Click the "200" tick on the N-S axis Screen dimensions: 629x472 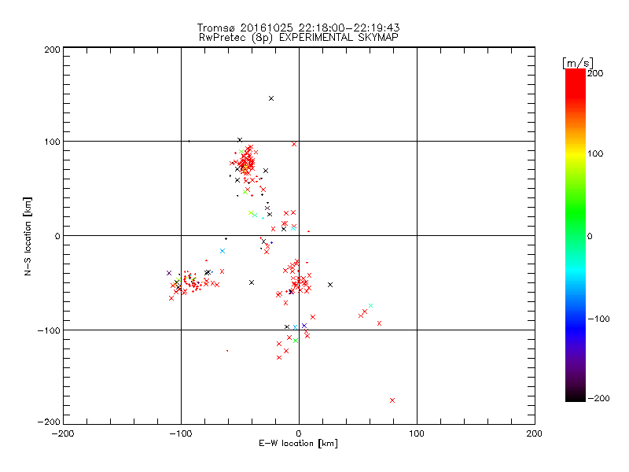(x=52, y=50)
